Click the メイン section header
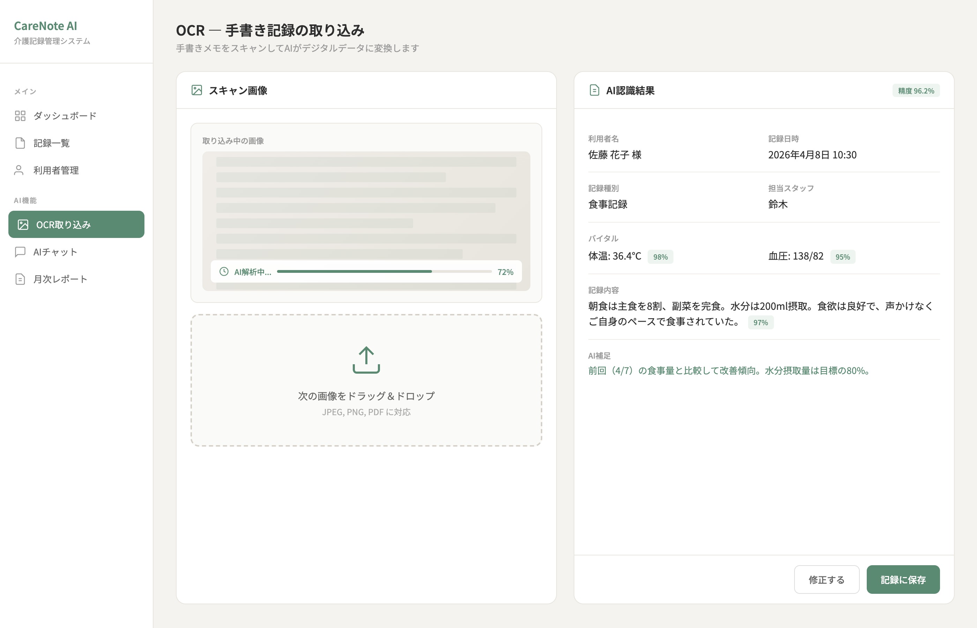 click(x=25, y=91)
